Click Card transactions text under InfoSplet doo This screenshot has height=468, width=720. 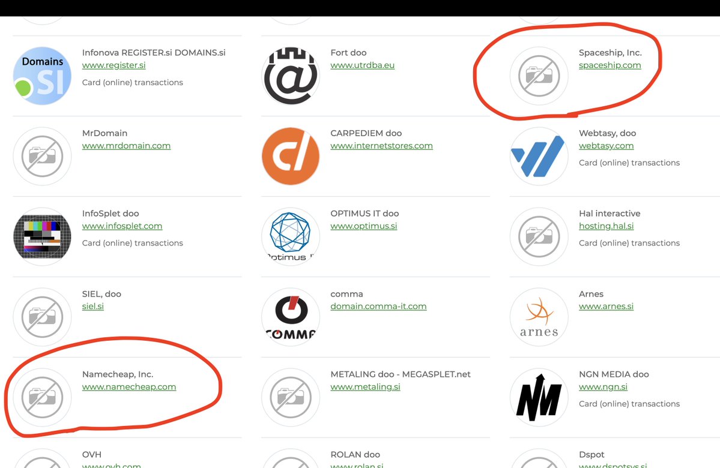point(133,243)
